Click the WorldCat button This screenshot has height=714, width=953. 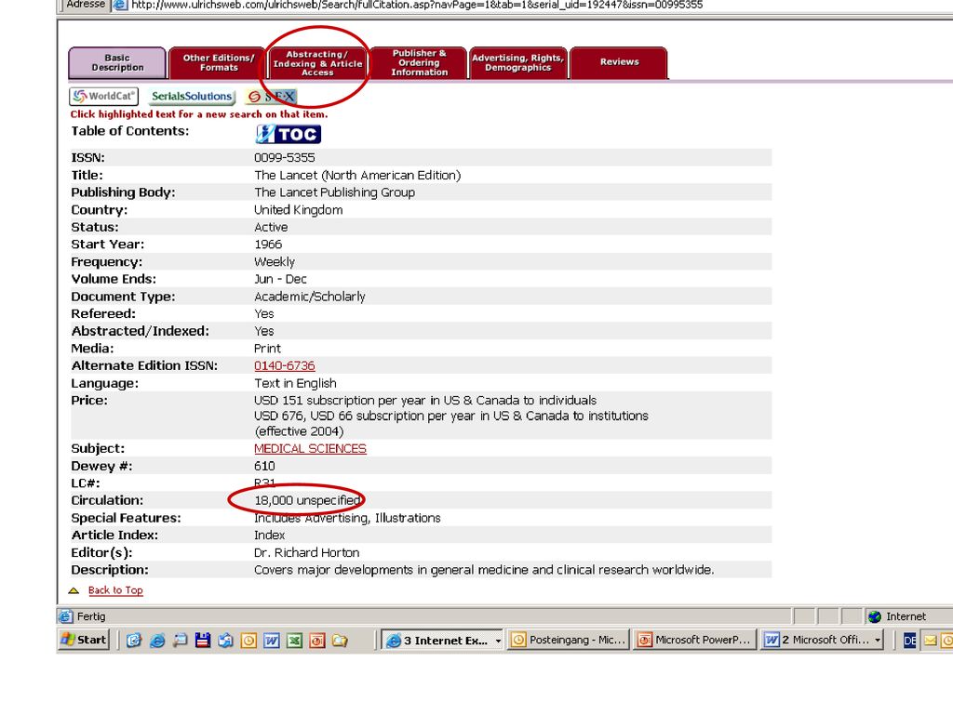tap(103, 96)
